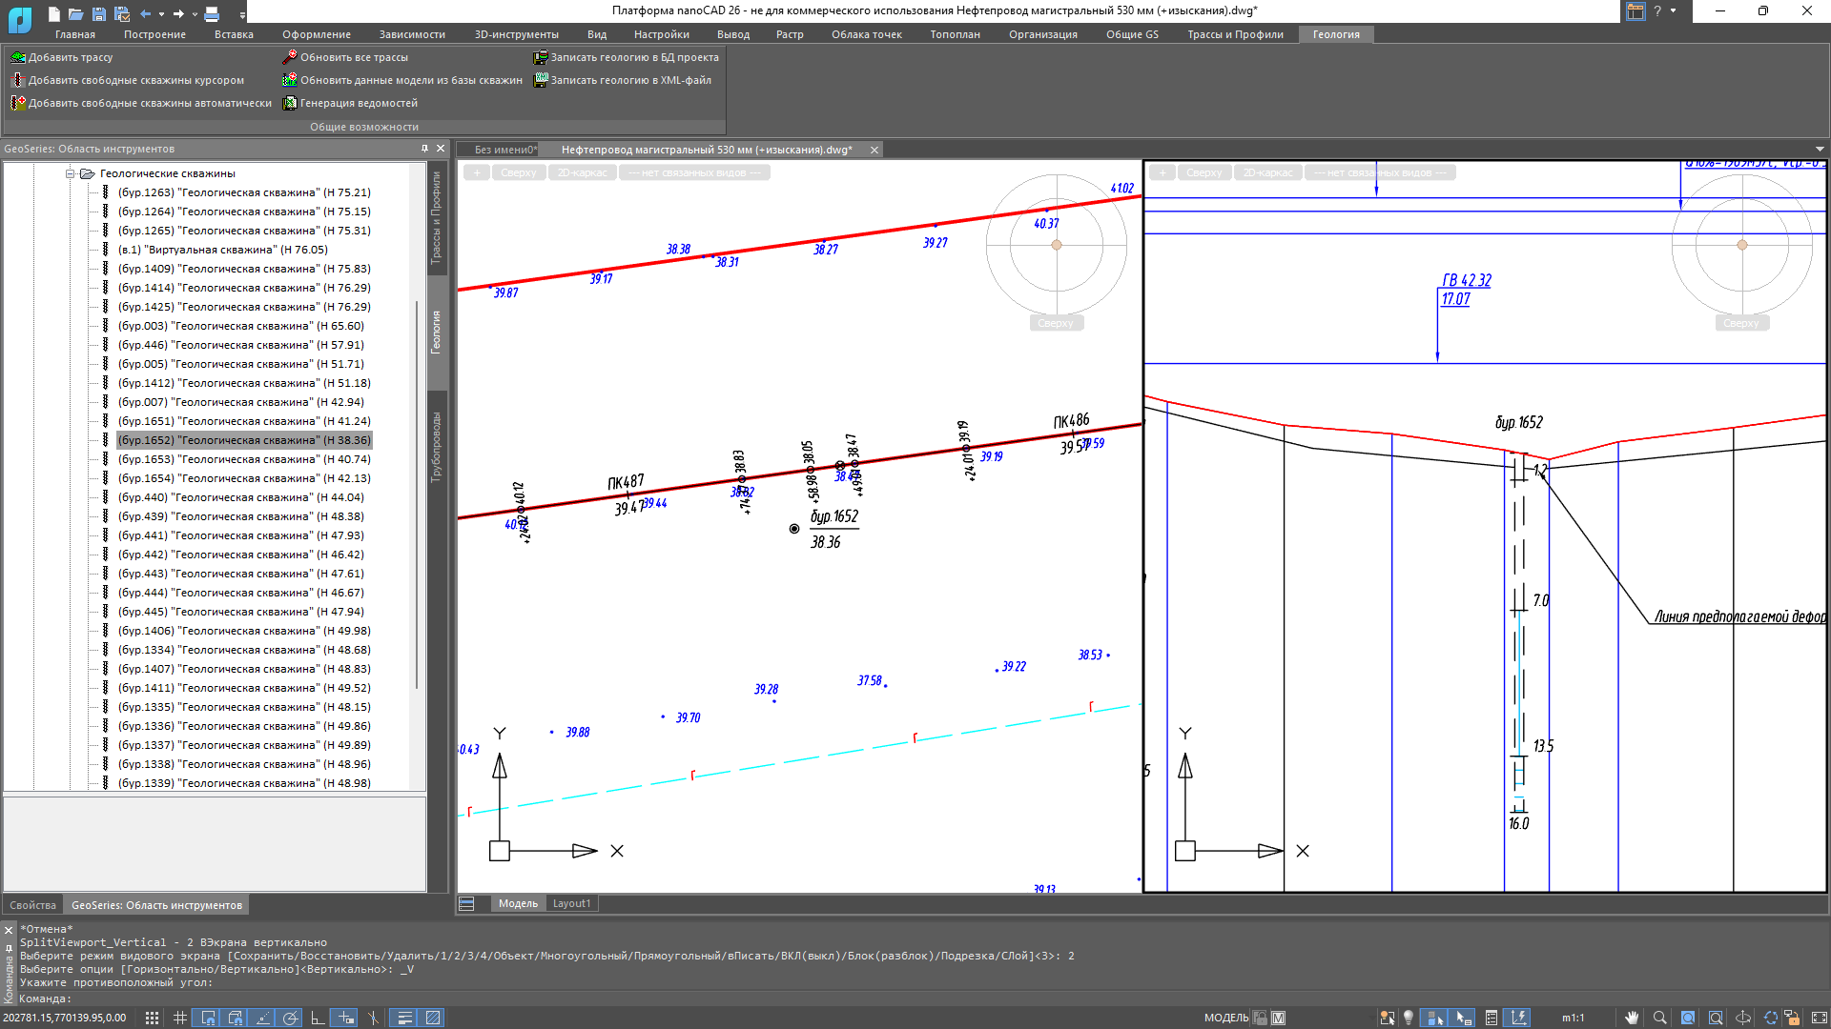
Task: Toggle polar tracking angle icon
Action: [291, 1018]
